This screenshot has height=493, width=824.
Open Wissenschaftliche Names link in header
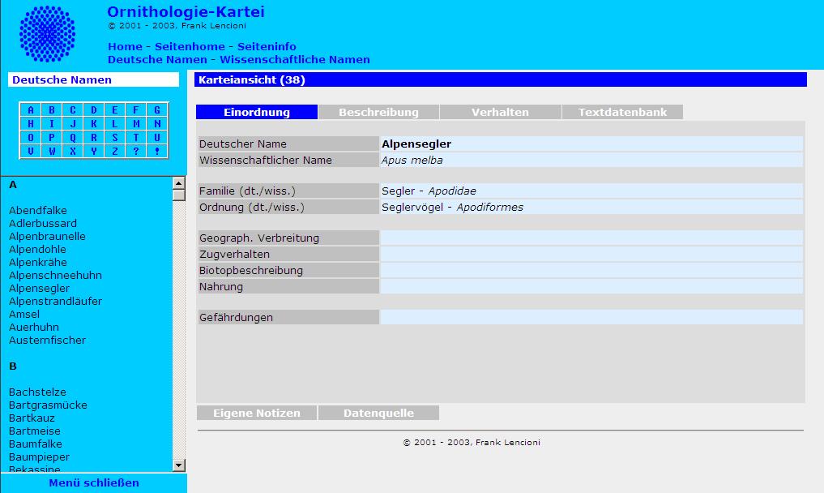click(295, 59)
